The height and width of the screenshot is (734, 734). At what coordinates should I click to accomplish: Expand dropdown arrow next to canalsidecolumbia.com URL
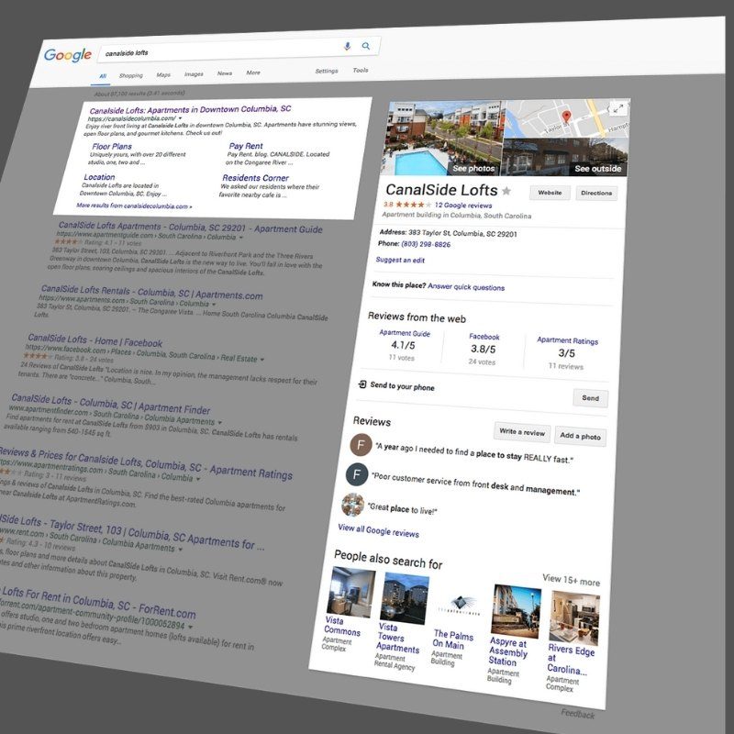[180, 118]
